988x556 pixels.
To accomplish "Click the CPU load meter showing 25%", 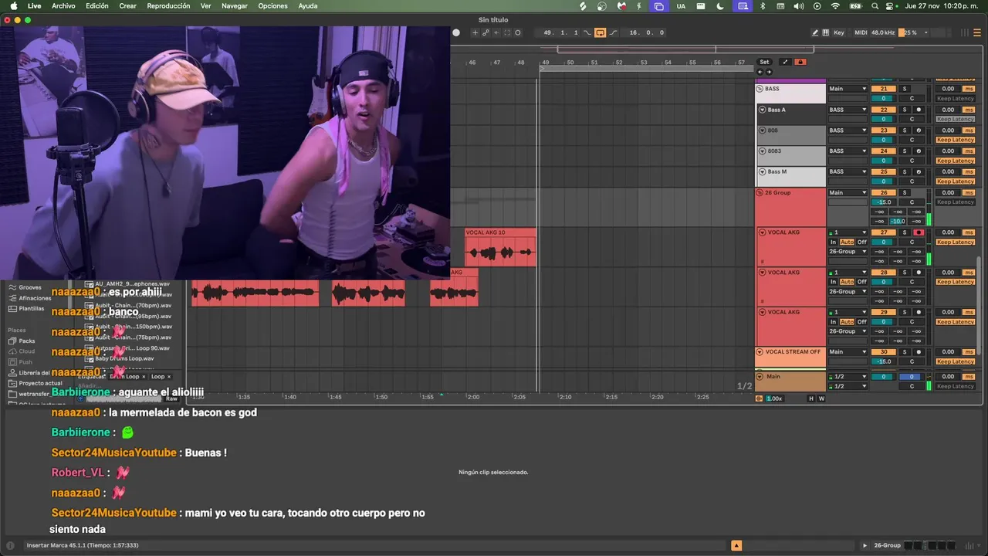I will (x=913, y=32).
